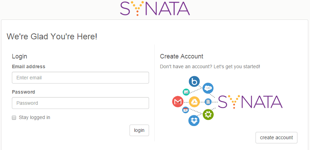Focus the Password input field

(x=80, y=103)
